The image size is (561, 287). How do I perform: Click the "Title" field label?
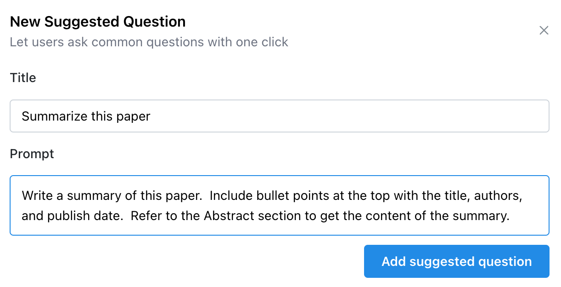(x=23, y=78)
